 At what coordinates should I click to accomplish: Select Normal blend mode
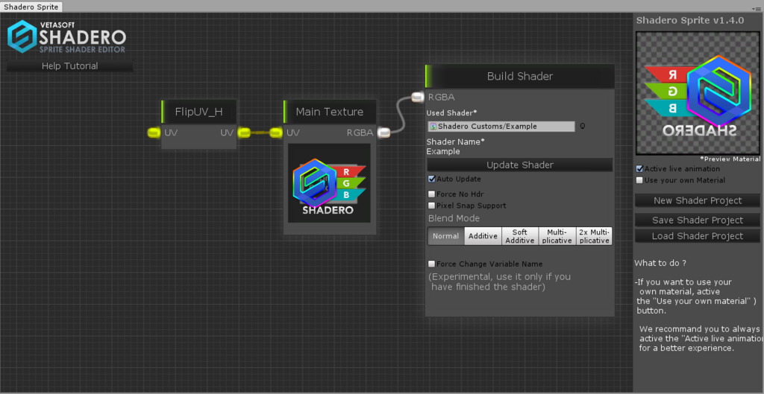point(446,236)
